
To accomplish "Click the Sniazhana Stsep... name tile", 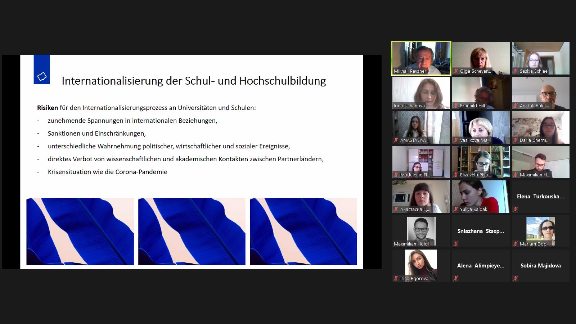I will [481, 231].
